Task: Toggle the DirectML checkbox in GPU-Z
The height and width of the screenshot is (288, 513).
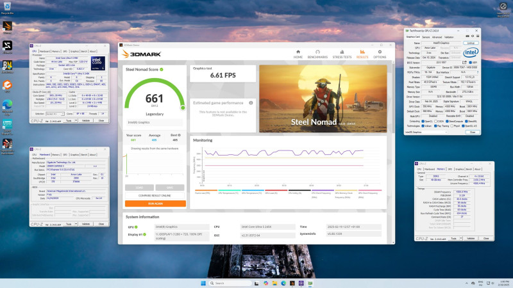Action: [x=466, y=121]
